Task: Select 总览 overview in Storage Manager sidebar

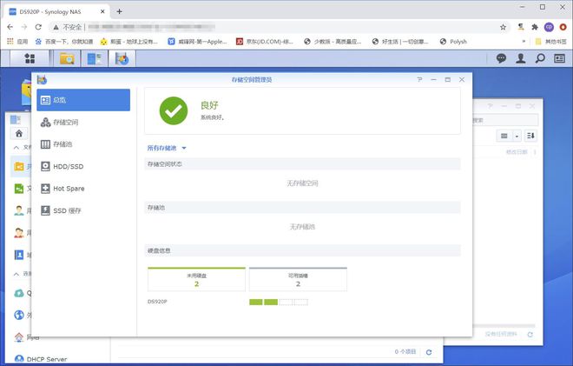Action: tap(83, 100)
